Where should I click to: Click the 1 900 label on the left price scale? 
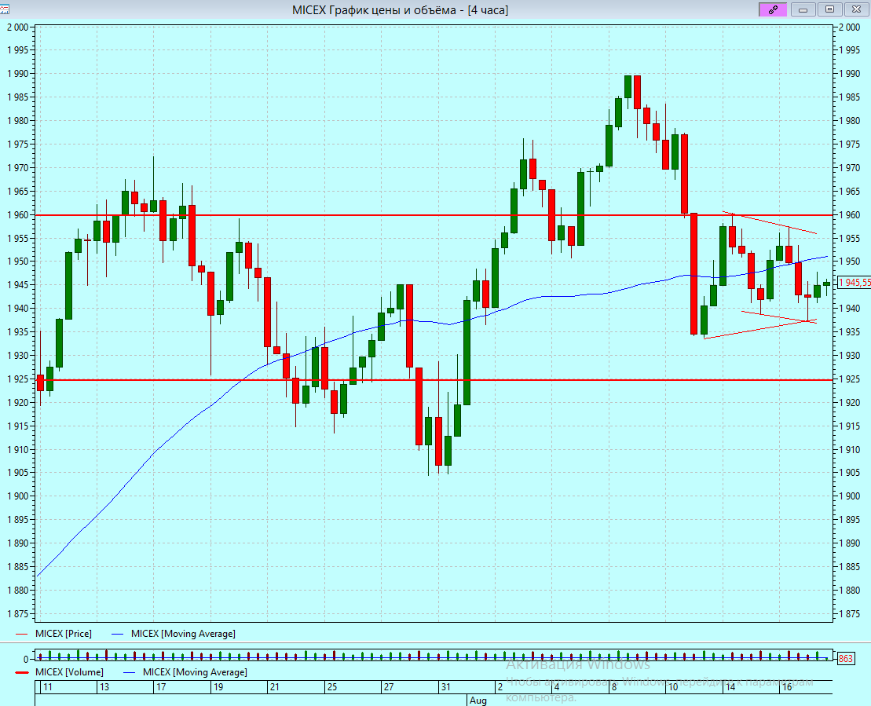coord(18,496)
